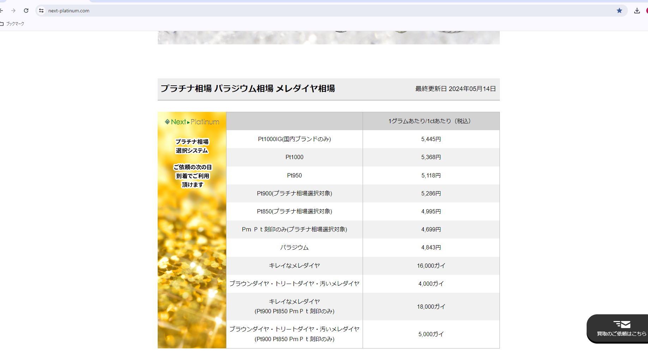The height and width of the screenshot is (351, 648).
Task: Select the Pt1000 row label
Action: pyautogui.click(x=295, y=157)
